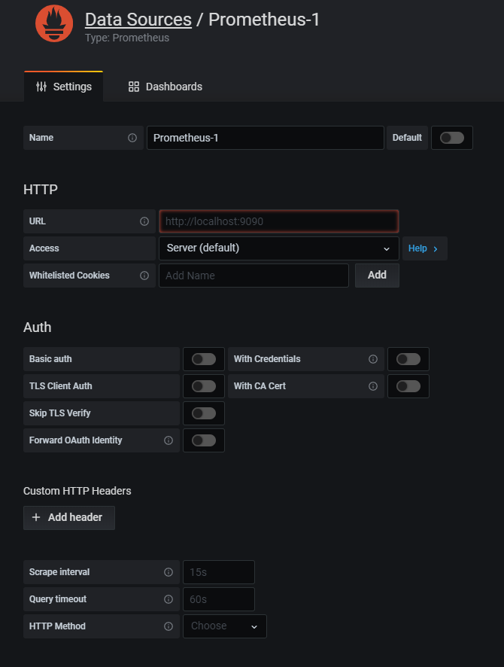
Task: Toggle the Forward OAuth Identity switch
Action: (x=204, y=440)
